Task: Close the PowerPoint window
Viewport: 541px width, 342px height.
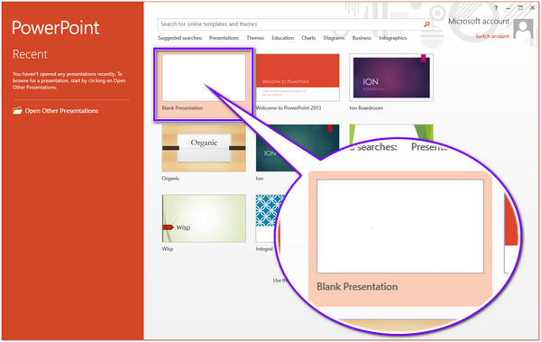Action: 532,8
